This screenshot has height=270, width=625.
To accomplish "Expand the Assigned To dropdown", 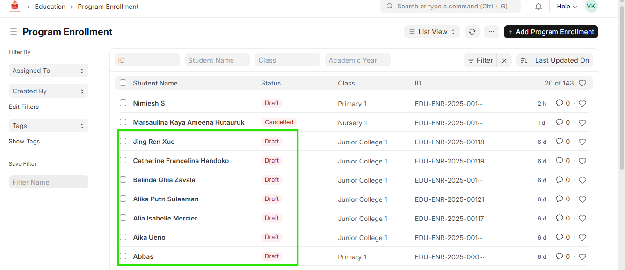I will [48, 71].
